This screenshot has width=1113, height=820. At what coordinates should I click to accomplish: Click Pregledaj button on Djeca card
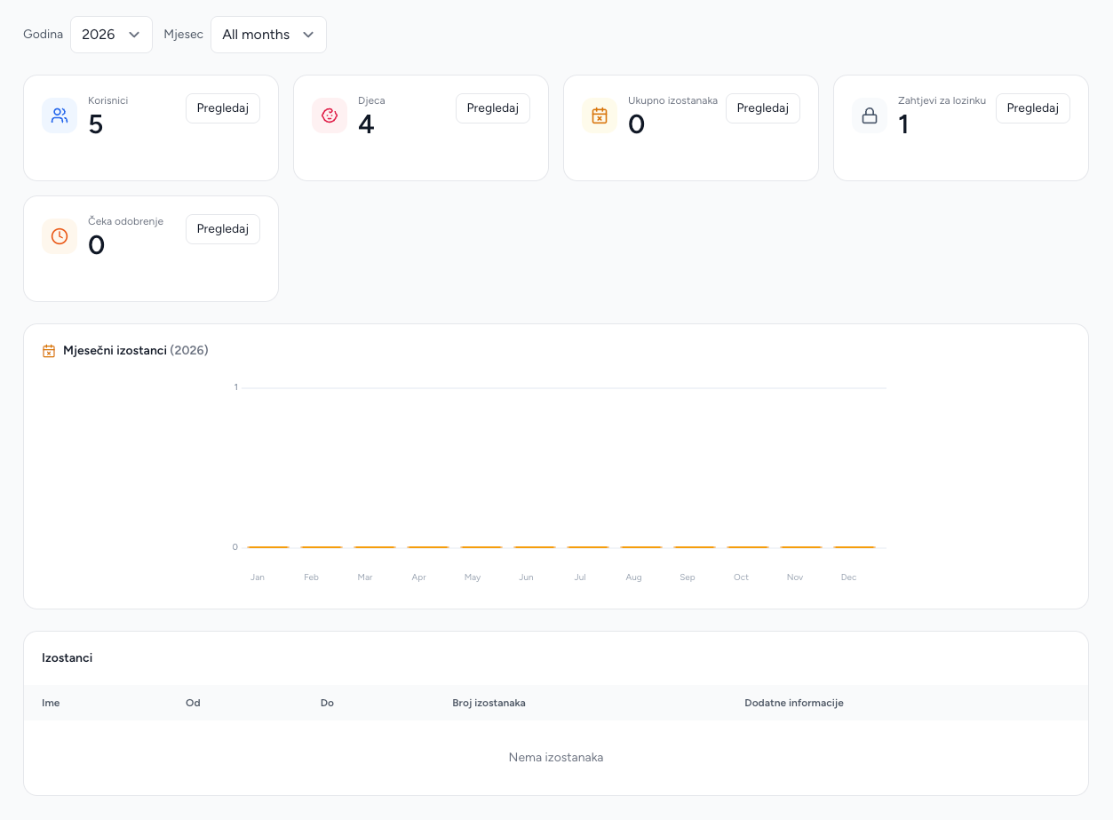pyautogui.click(x=493, y=108)
